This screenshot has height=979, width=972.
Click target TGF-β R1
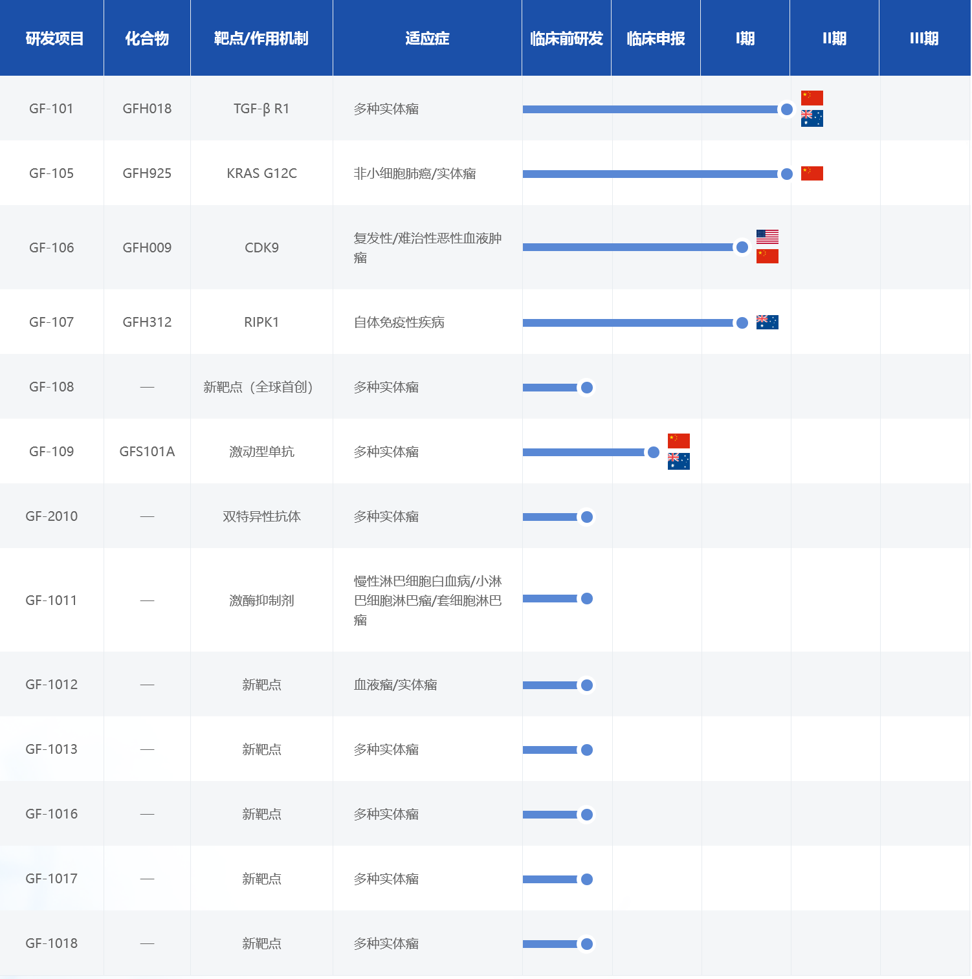tap(261, 109)
